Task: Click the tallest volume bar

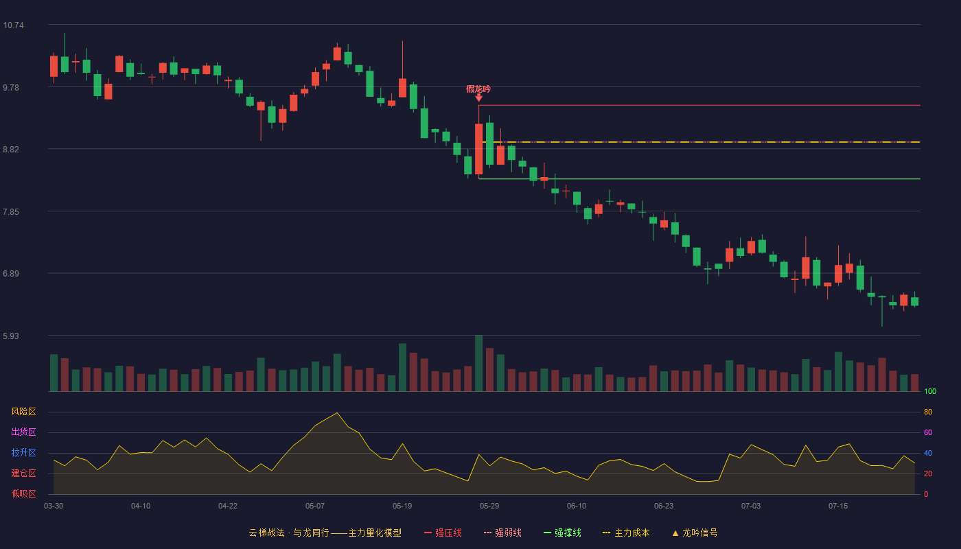Action: [478, 363]
